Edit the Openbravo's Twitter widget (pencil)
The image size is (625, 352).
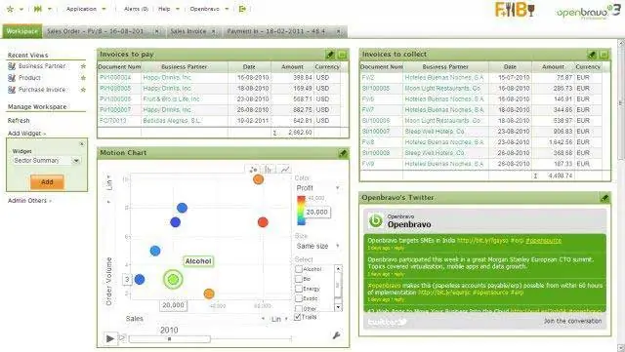[x=604, y=198]
